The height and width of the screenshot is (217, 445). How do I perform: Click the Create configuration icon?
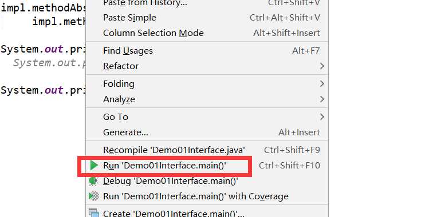pos(94,213)
